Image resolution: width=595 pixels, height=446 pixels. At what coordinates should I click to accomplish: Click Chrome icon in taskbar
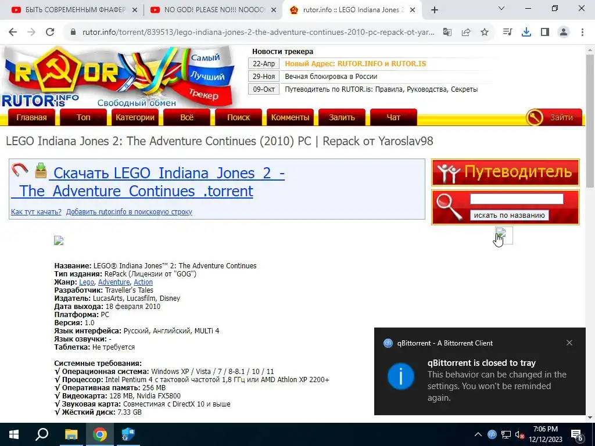point(100,434)
